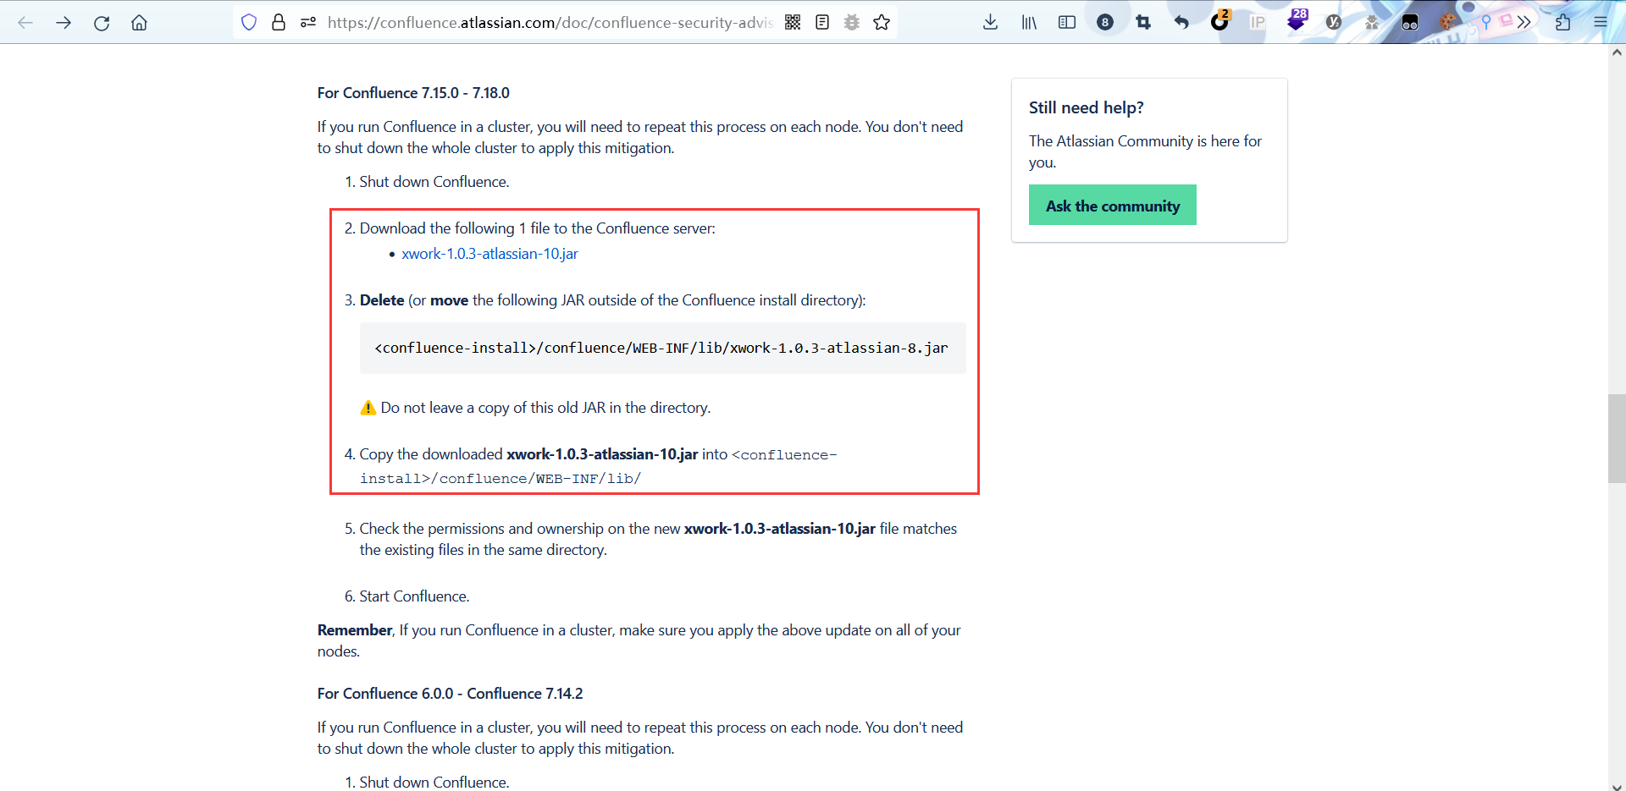Open the application hamburger menu
The height and width of the screenshot is (791, 1626).
coord(1601,23)
